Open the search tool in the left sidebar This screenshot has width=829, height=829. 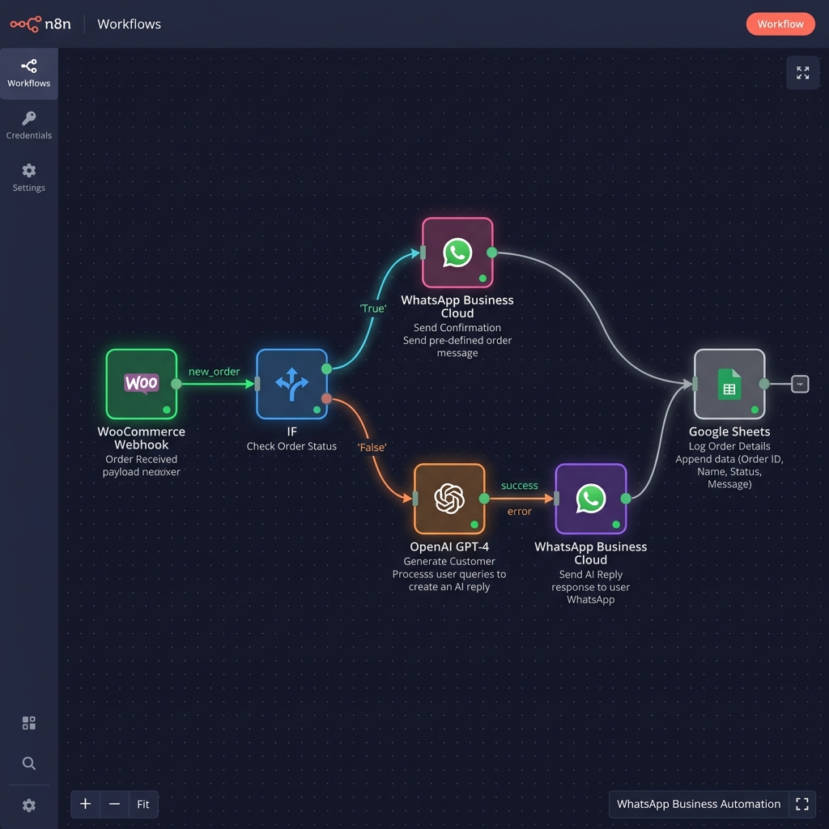click(x=28, y=763)
